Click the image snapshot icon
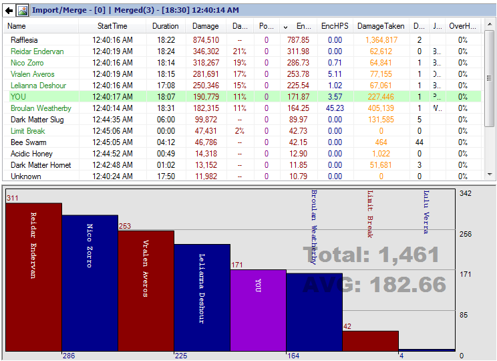 tap(23, 11)
